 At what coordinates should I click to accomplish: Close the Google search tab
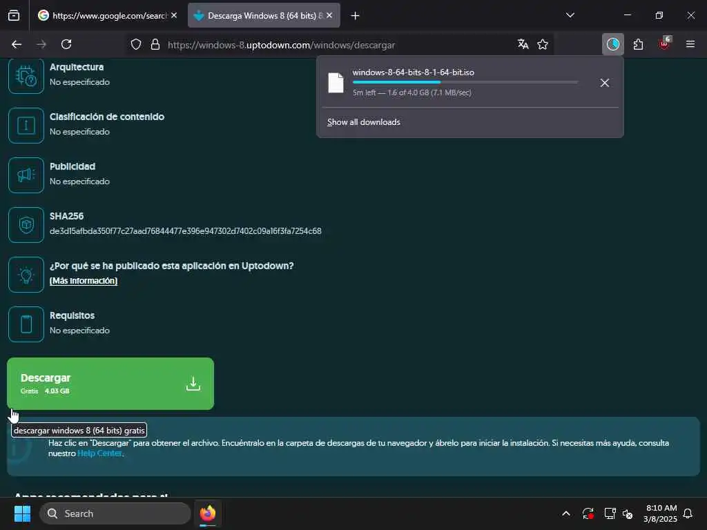tap(174, 15)
